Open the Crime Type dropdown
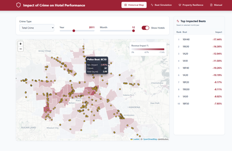 [37, 28]
